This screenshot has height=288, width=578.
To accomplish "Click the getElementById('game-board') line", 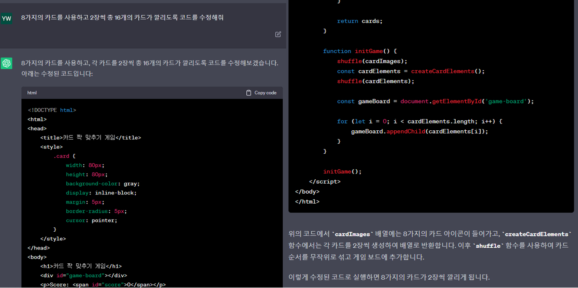I will click(x=435, y=101).
